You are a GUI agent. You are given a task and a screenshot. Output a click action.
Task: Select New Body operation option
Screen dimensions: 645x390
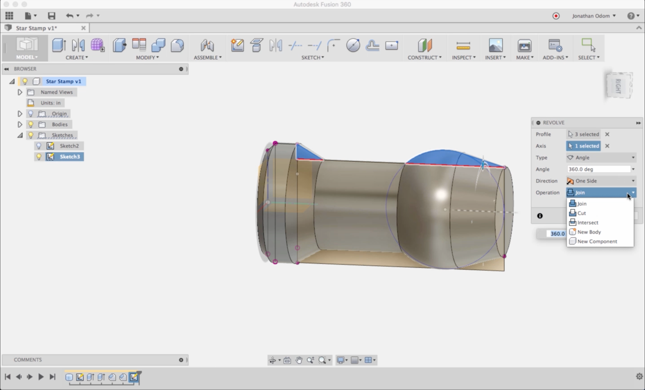[589, 232]
